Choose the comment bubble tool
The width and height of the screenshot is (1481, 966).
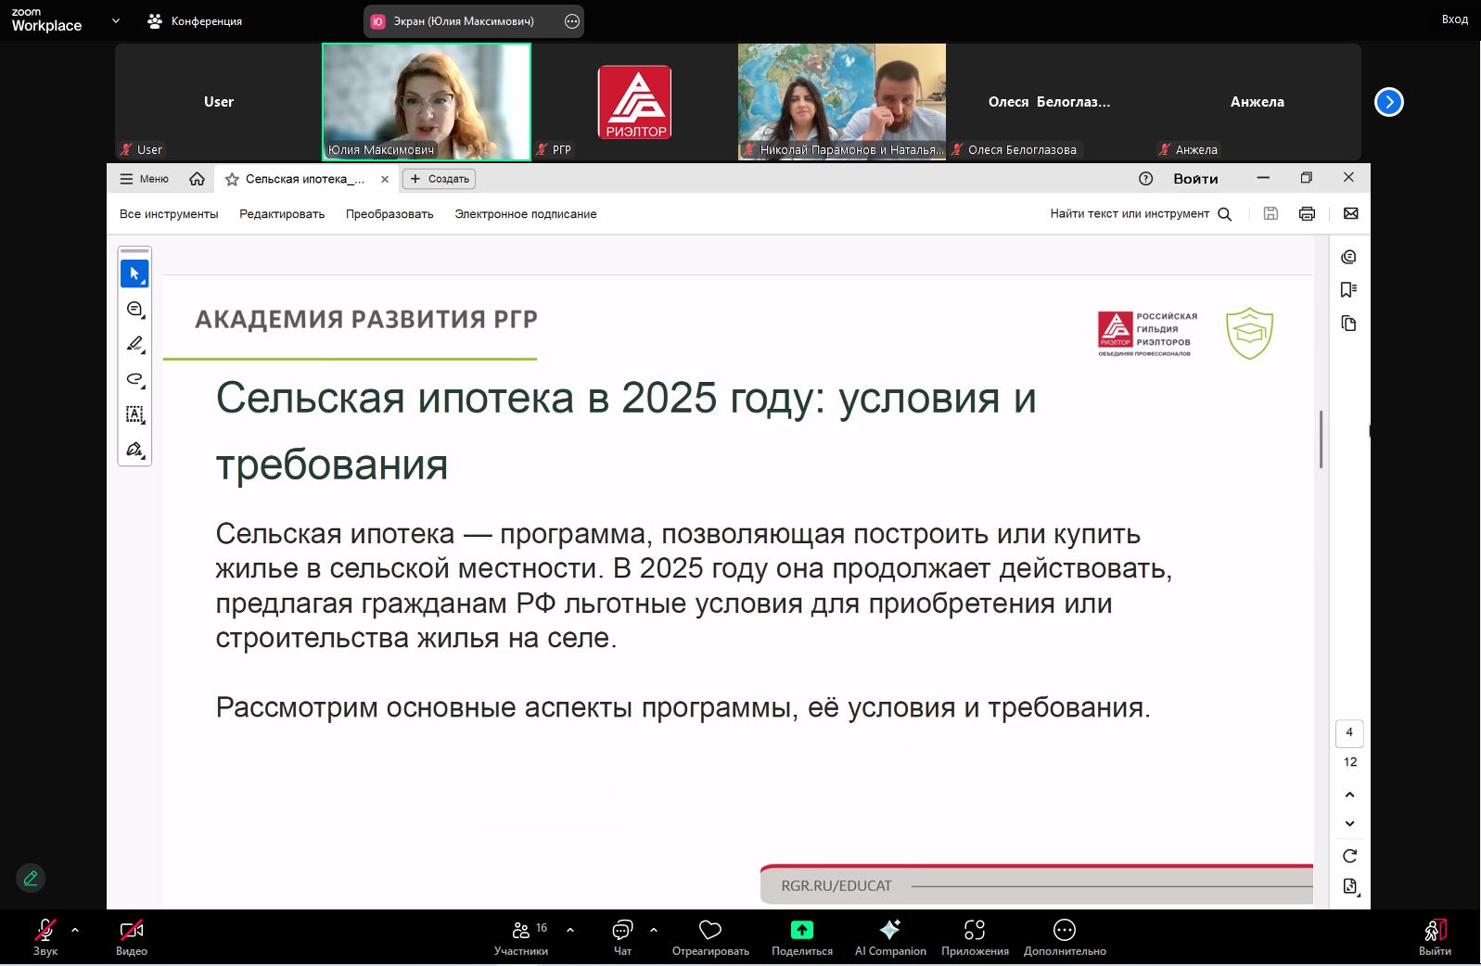tap(134, 309)
